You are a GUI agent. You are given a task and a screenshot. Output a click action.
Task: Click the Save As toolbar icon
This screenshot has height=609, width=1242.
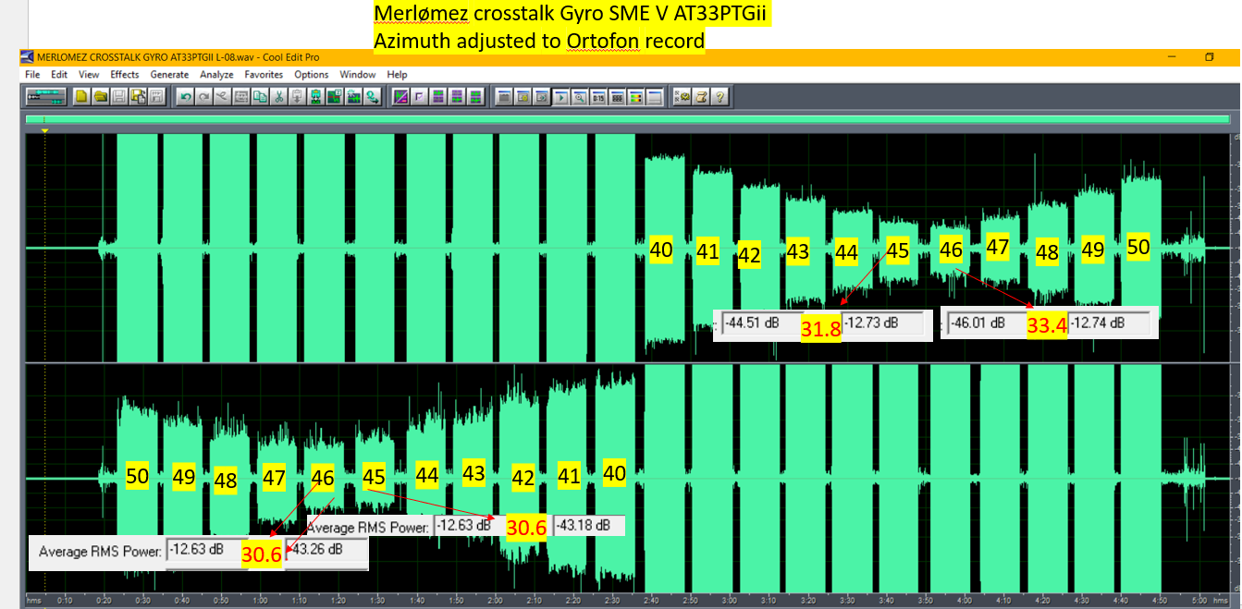tap(138, 96)
